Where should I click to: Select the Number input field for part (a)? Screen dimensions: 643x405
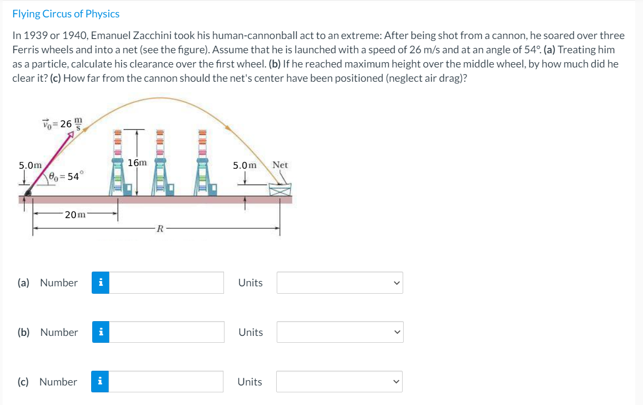(166, 283)
